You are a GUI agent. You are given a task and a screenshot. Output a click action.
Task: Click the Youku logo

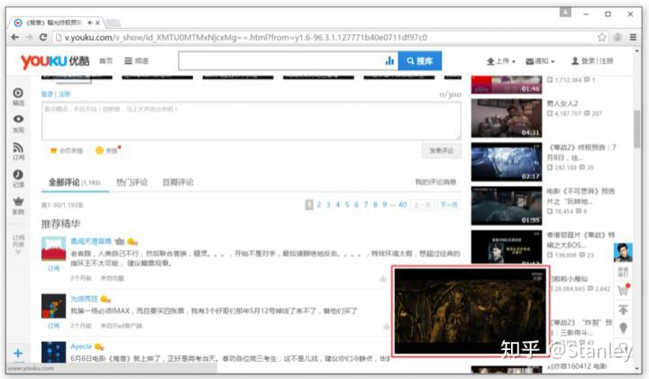[x=56, y=60]
